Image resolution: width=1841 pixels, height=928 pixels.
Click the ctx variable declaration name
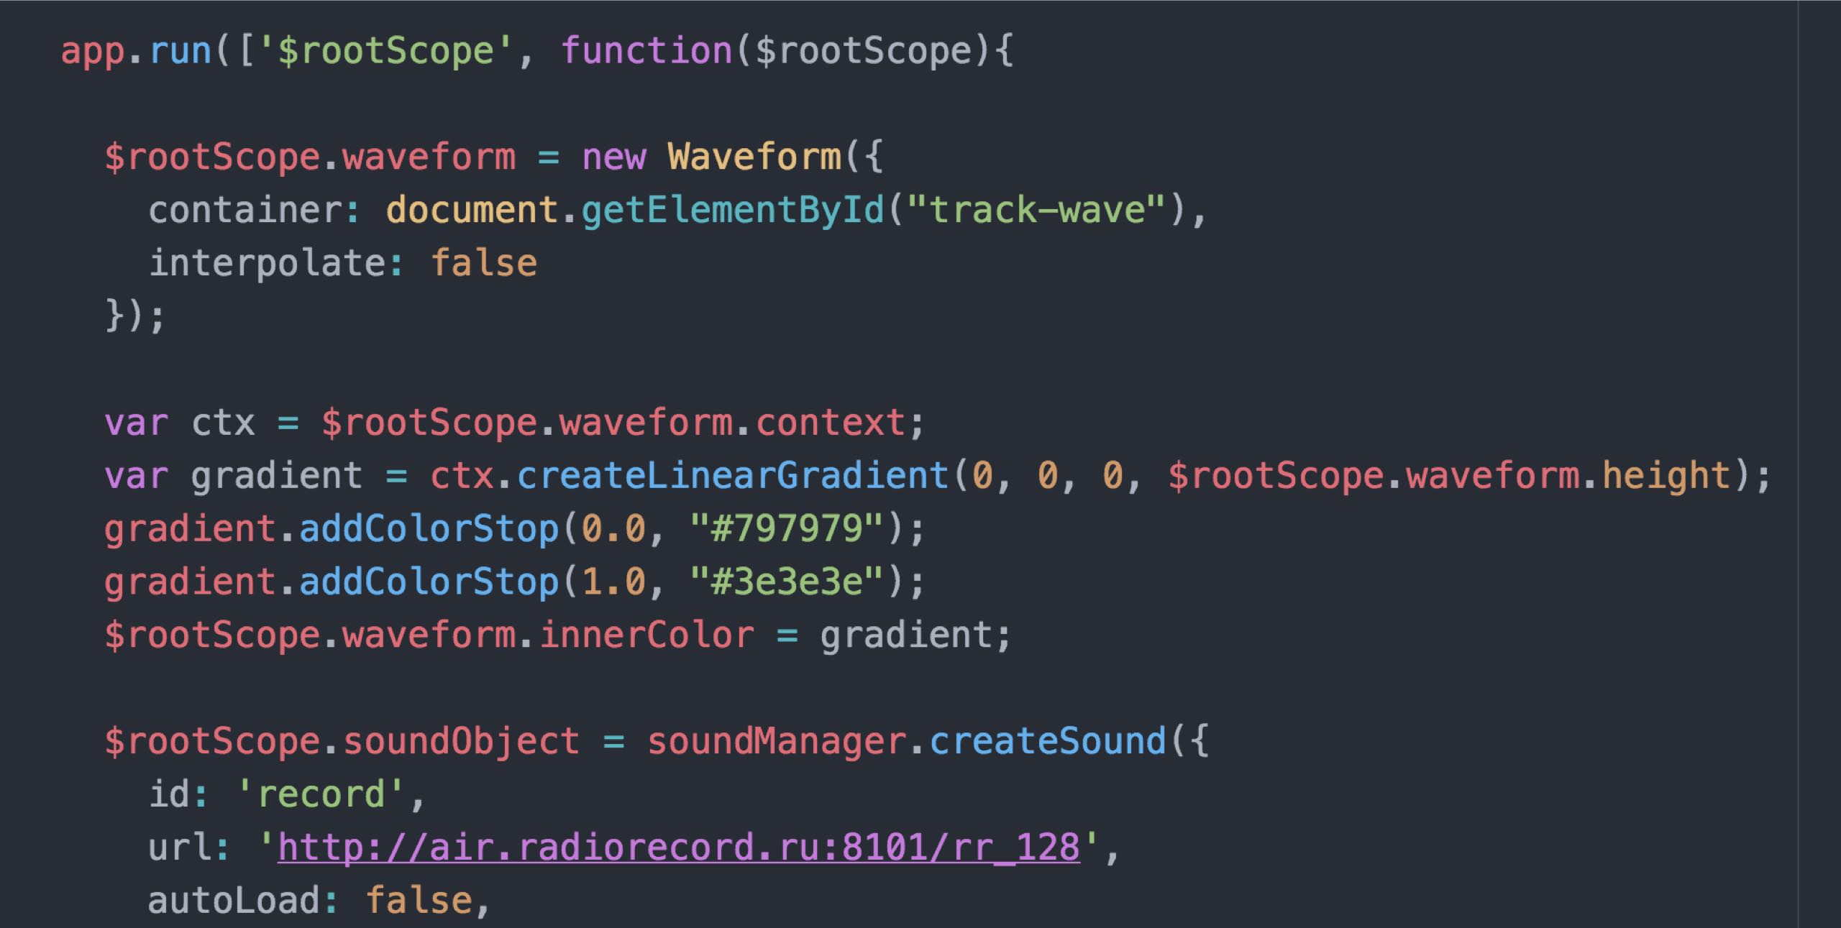click(223, 423)
